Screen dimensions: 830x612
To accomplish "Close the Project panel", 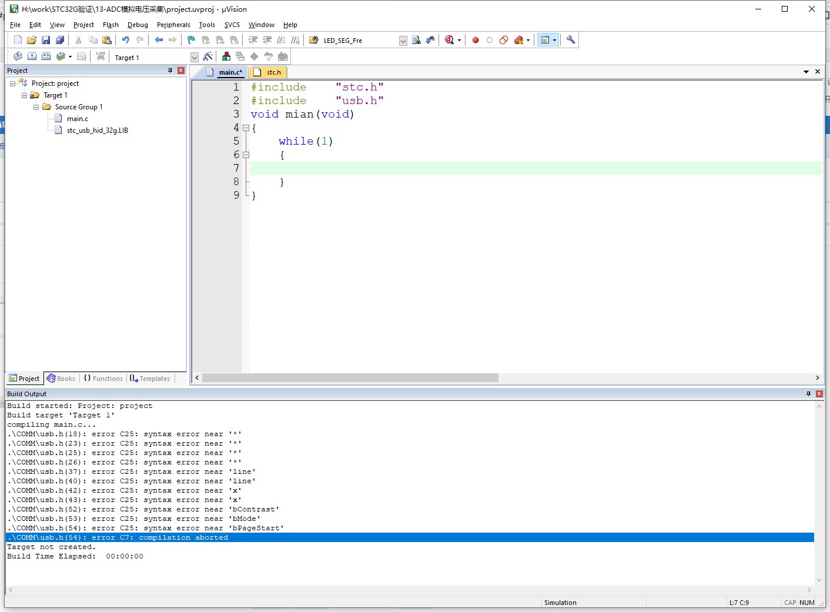I will [x=181, y=71].
